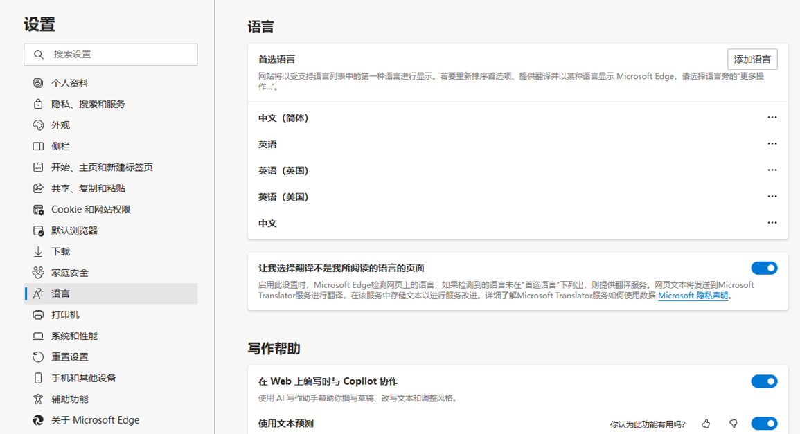
Task: Navigate to 关于 Microsoft Edge
Action: pyautogui.click(x=111, y=419)
